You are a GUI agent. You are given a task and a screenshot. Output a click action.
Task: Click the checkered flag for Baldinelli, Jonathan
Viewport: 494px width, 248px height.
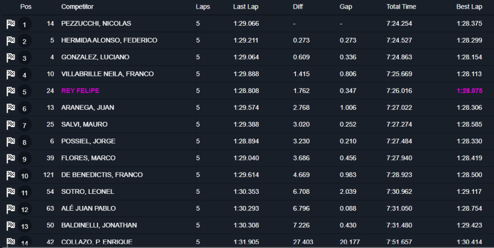pos(10,225)
